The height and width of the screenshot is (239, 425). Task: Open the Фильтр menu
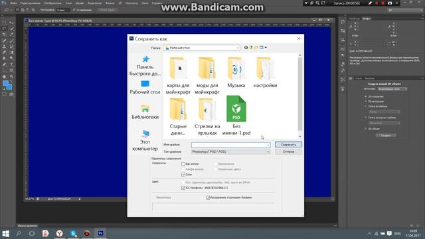click(110, 3)
